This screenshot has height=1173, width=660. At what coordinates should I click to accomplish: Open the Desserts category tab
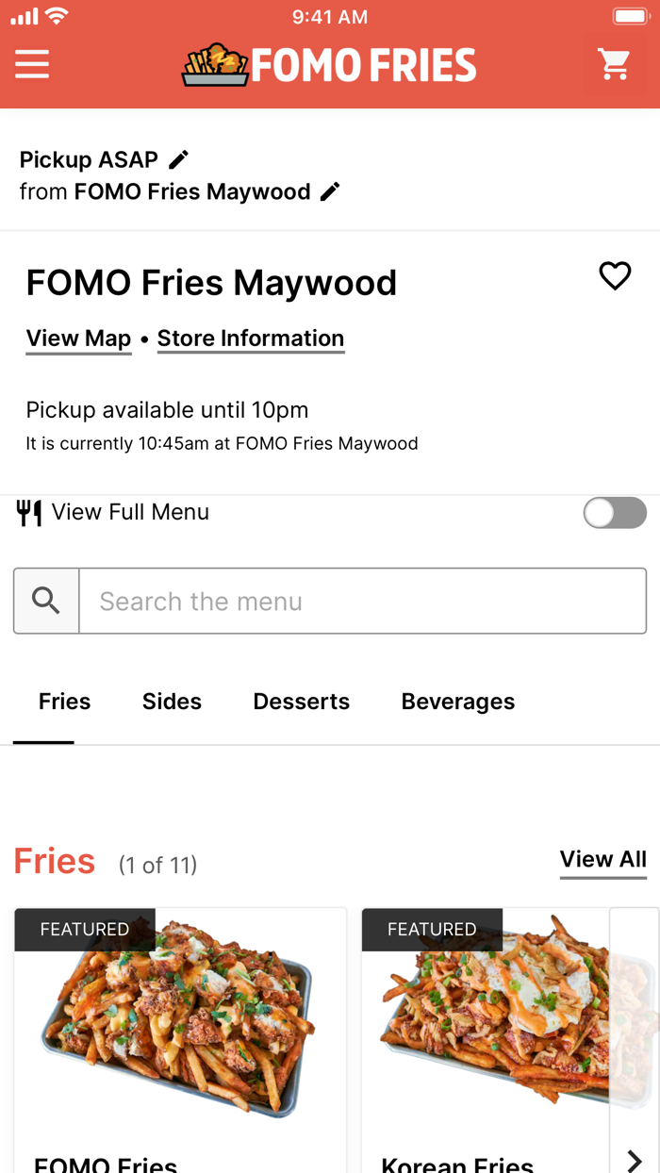pyautogui.click(x=301, y=702)
